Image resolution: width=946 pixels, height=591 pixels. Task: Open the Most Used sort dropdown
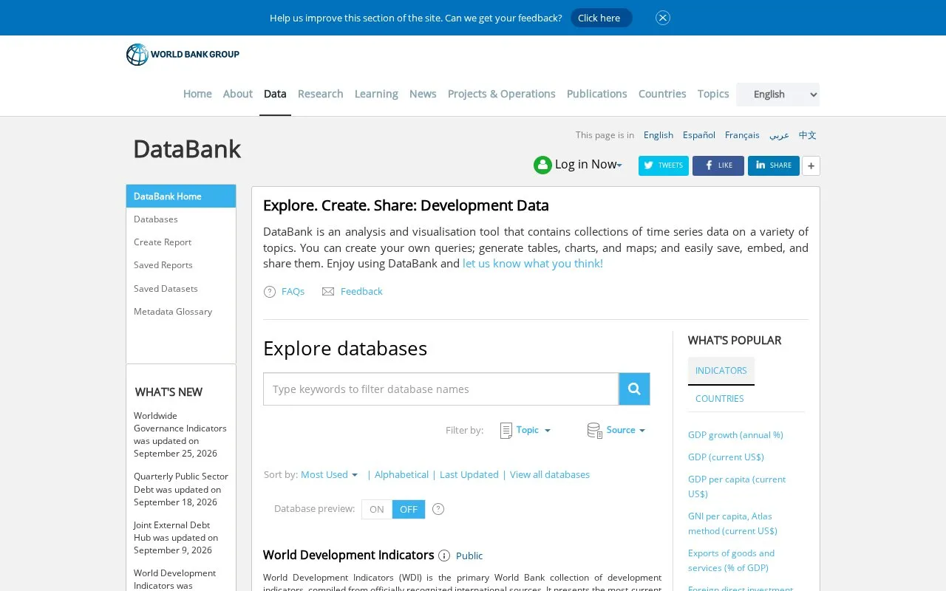click(x=329, y=474)
